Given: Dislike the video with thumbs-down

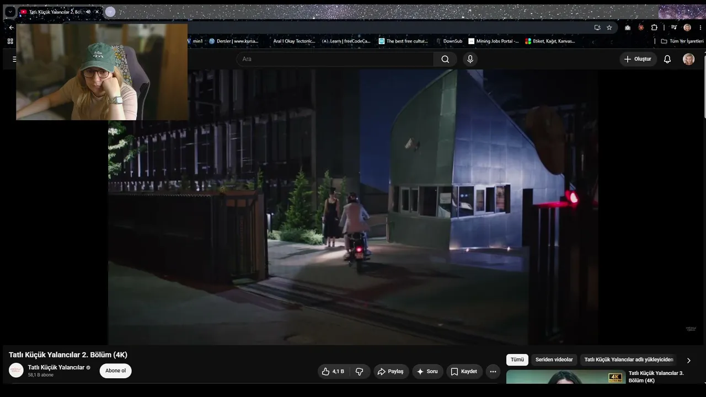Looking at the screenshot, I should (x=360, y=372).
